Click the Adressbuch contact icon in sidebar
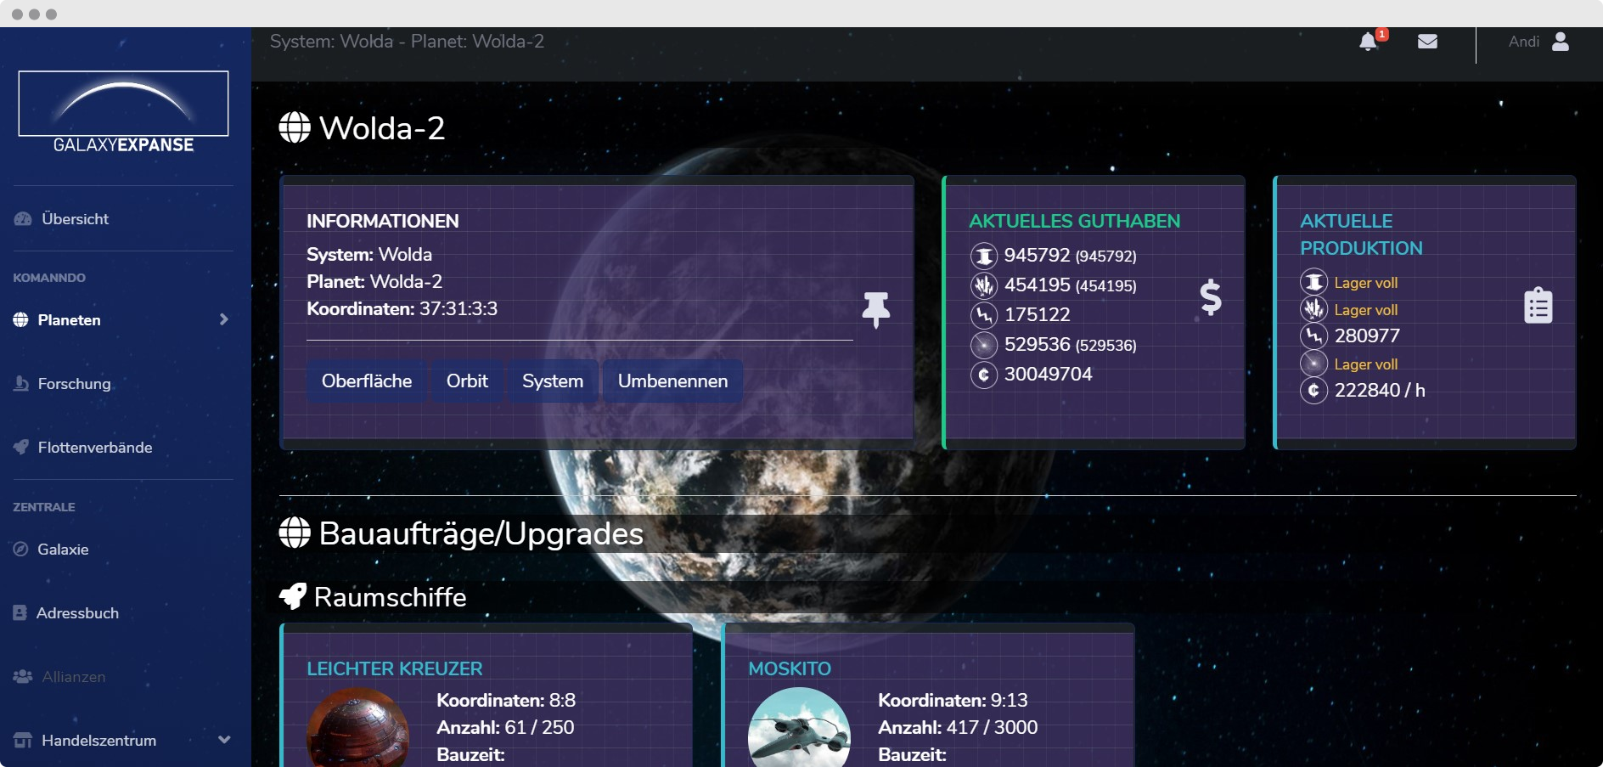This screenshot has width=1603, height=767. 20,612
